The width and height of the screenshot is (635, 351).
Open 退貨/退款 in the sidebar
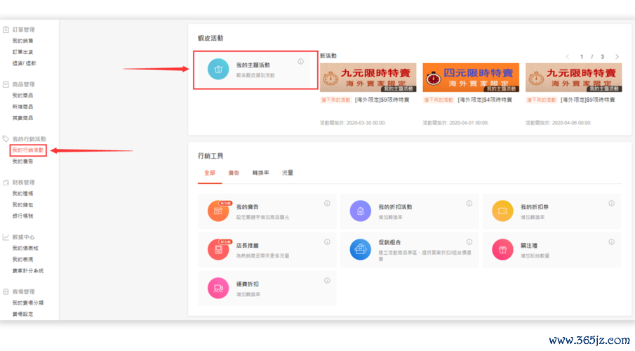point(25,64)
